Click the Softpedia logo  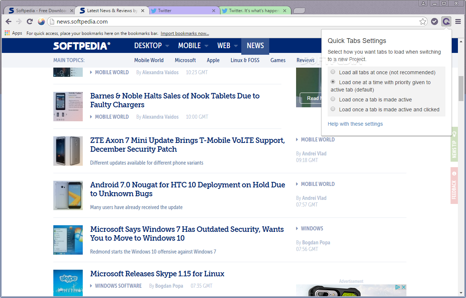pos(82,46)
